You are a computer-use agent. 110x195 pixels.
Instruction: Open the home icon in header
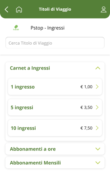tap(19, 10)
